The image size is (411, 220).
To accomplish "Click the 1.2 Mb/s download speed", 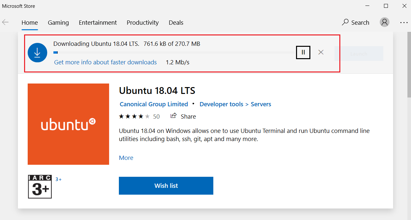I will tap(177, 62).
